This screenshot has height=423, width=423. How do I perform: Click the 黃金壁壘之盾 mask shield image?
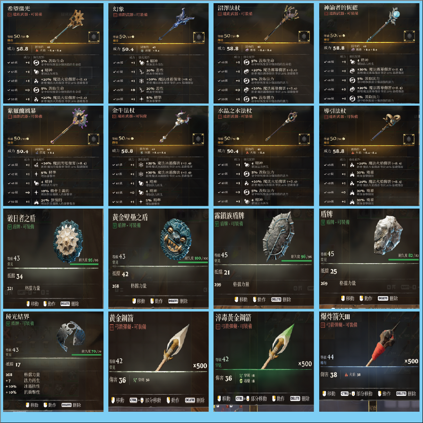(x=176, y=239)
